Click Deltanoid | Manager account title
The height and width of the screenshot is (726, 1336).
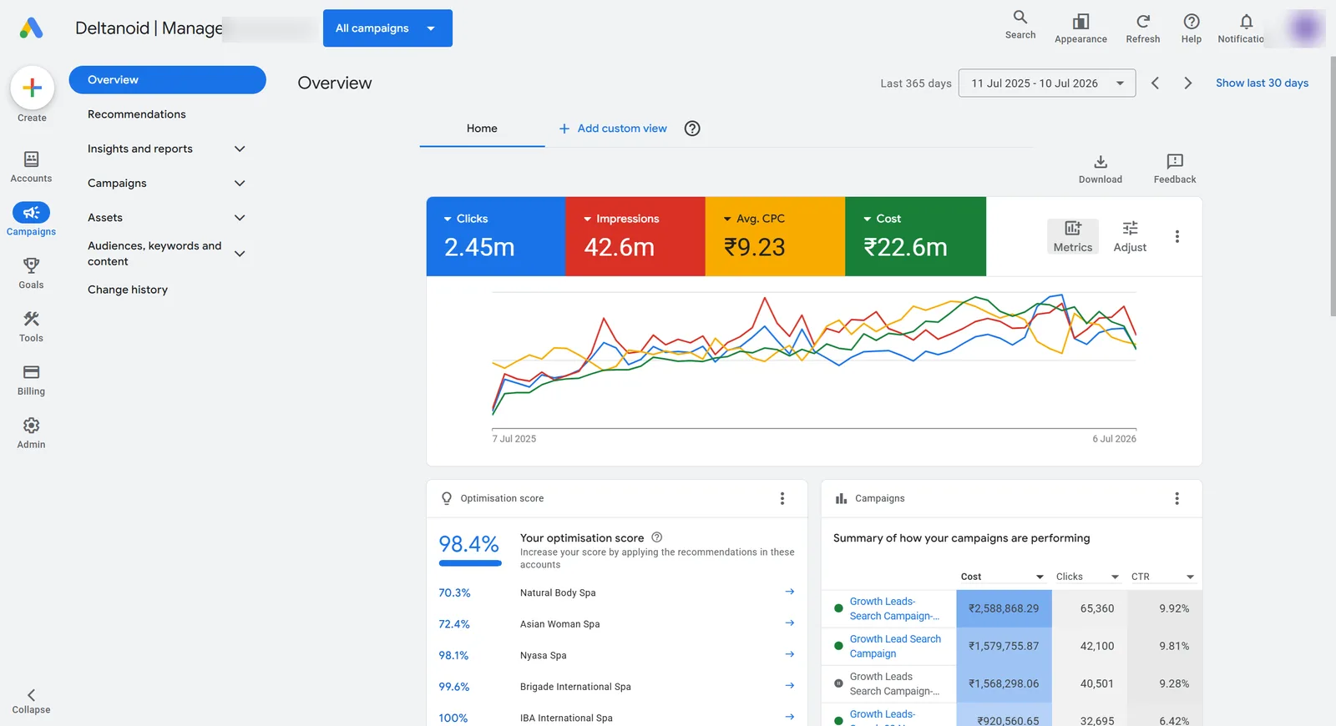pyautogui.click(x=149, y=28)
